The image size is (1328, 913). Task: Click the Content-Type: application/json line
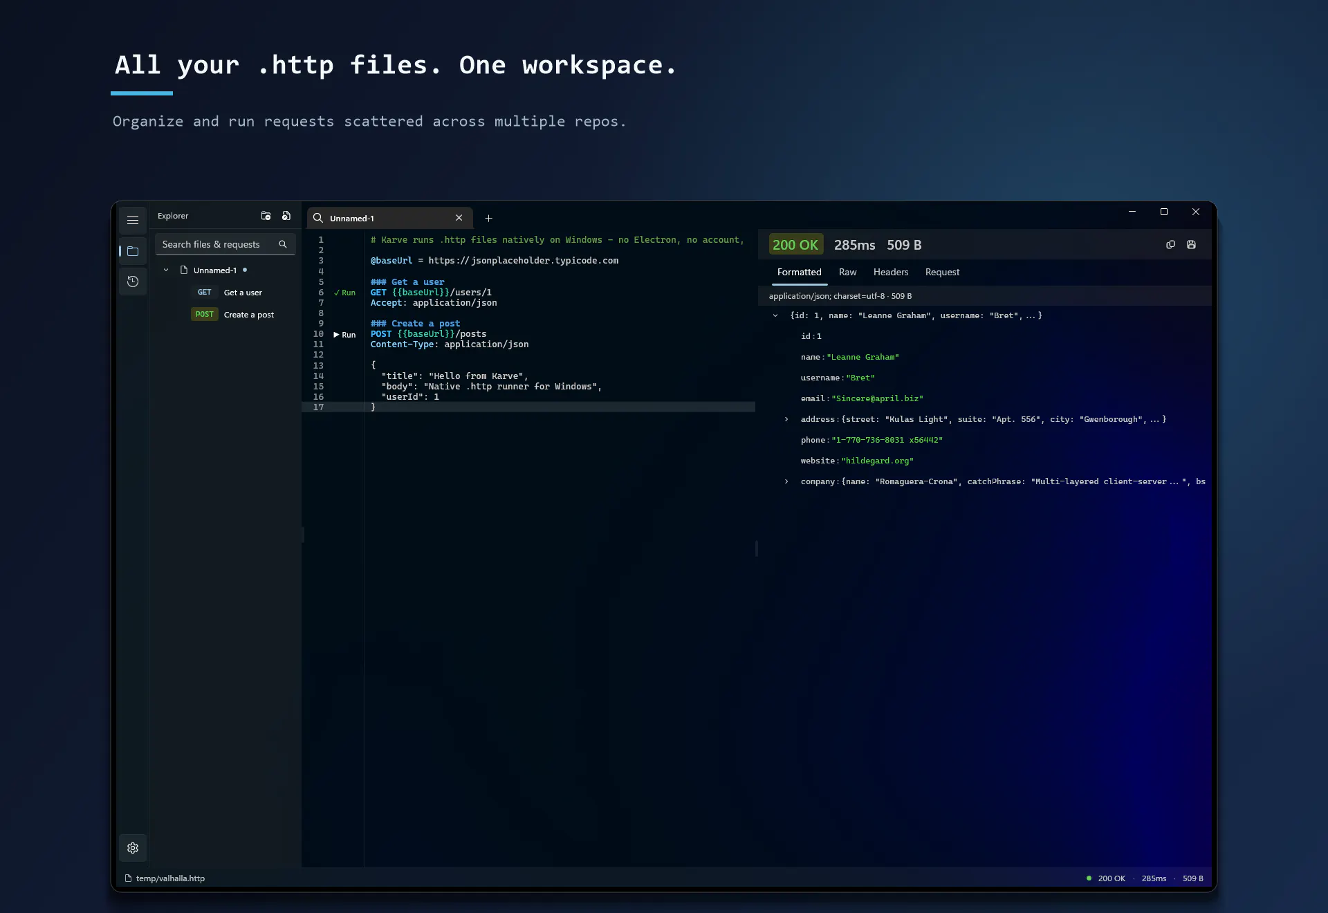tap(450, 344)
